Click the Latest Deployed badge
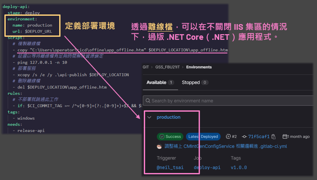This screenshot has width=317, height=180. [203, 137]
